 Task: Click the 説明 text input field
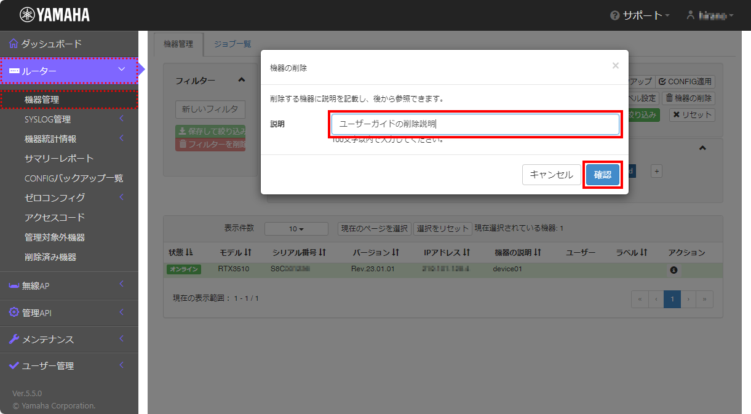474,124
